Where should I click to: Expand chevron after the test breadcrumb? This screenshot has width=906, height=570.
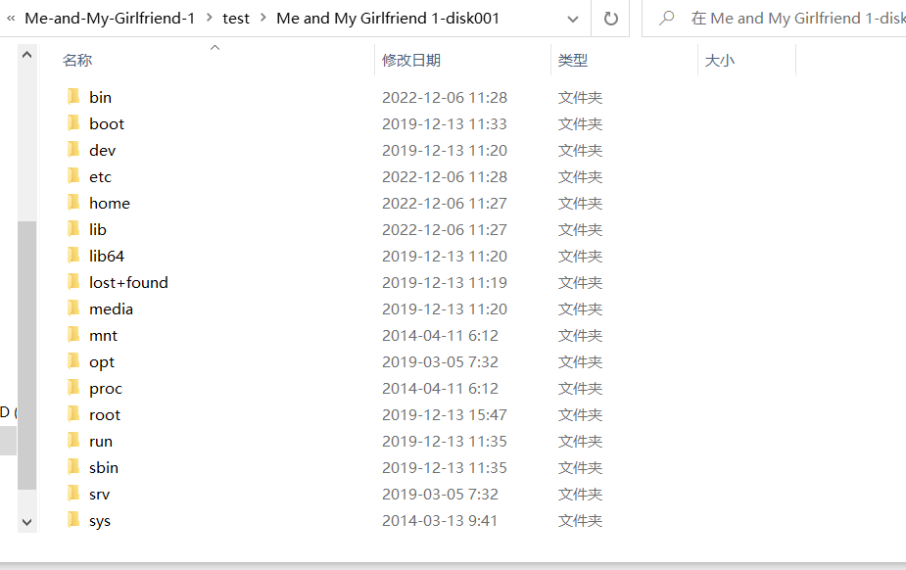[263, 19]
